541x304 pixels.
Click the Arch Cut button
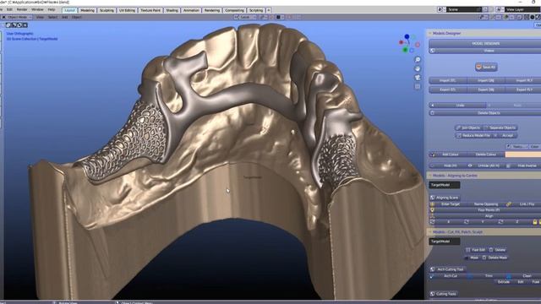448,276
